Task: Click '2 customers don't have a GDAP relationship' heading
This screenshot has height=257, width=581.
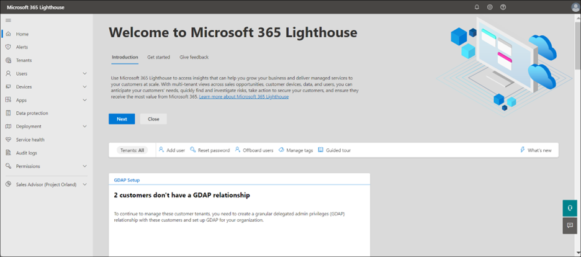Action: [x=182, y=195]
